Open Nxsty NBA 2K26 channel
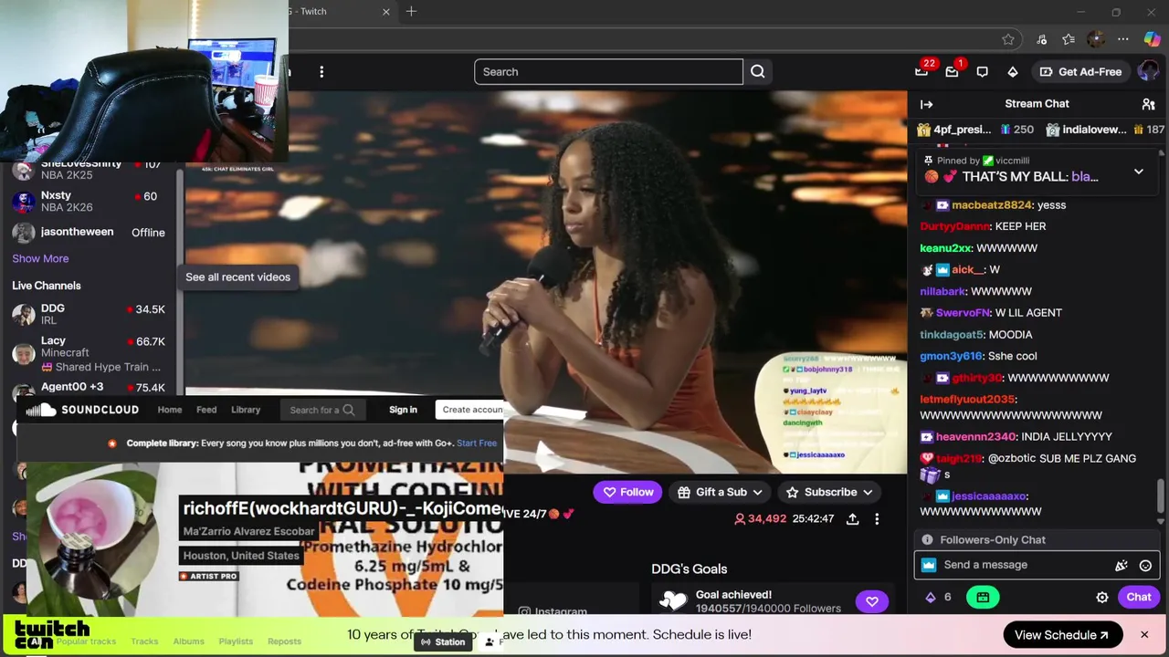The image size is (1169, 657). click(89, 201)
